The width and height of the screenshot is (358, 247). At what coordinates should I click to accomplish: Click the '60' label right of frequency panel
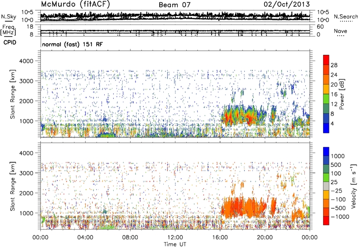tap(320, 27)
